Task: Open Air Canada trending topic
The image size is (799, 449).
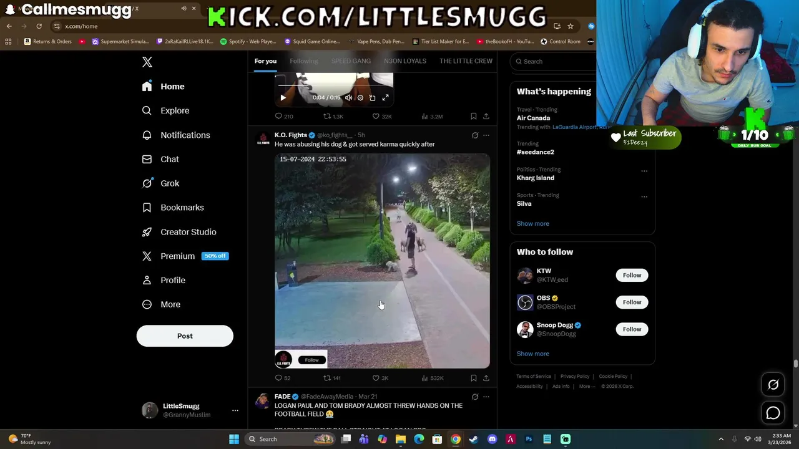Action: [534, 118]
